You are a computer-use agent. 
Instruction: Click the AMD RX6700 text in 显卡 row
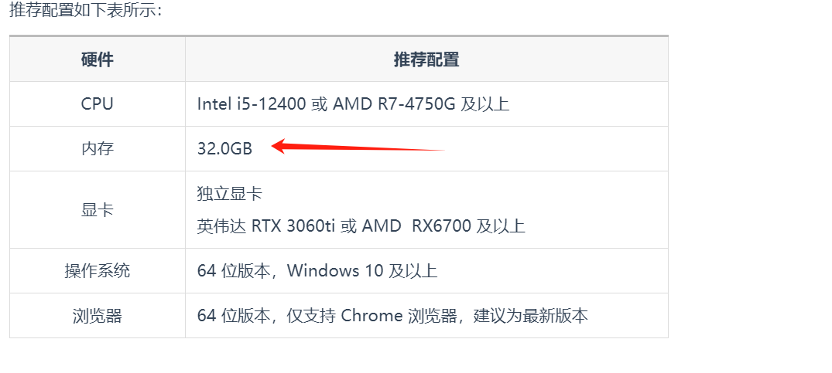(416, 226)
